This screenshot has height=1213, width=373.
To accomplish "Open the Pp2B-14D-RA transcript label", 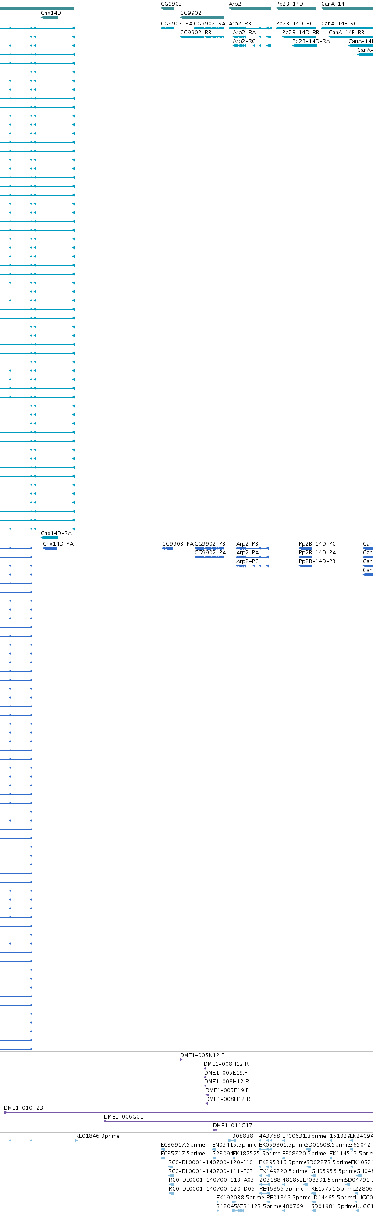I will click(x=311, y=41).
